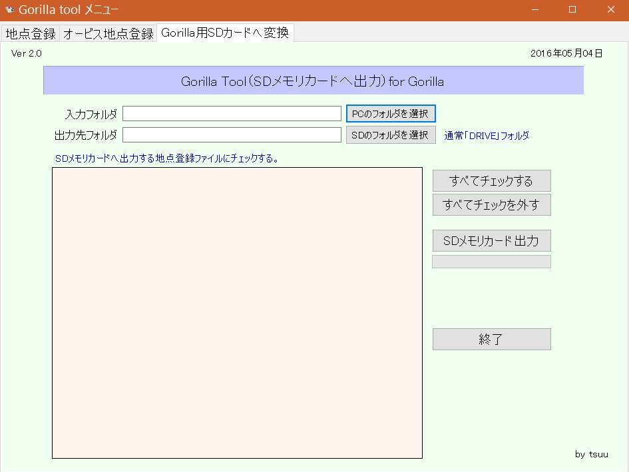Click the progress bar below SDメモリカード出力
The height and width of the screenshot is (472, 629).
point(491,262)
